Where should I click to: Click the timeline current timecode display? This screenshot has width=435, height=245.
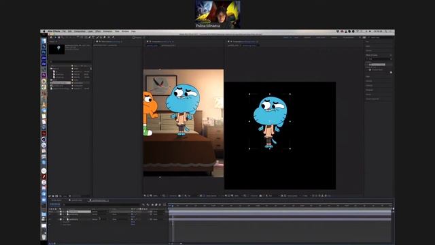[x=55, y=204]
